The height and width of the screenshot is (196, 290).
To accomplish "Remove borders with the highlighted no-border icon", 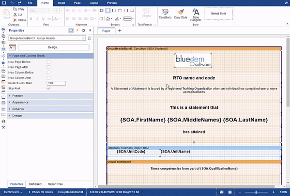I will 107,11.
